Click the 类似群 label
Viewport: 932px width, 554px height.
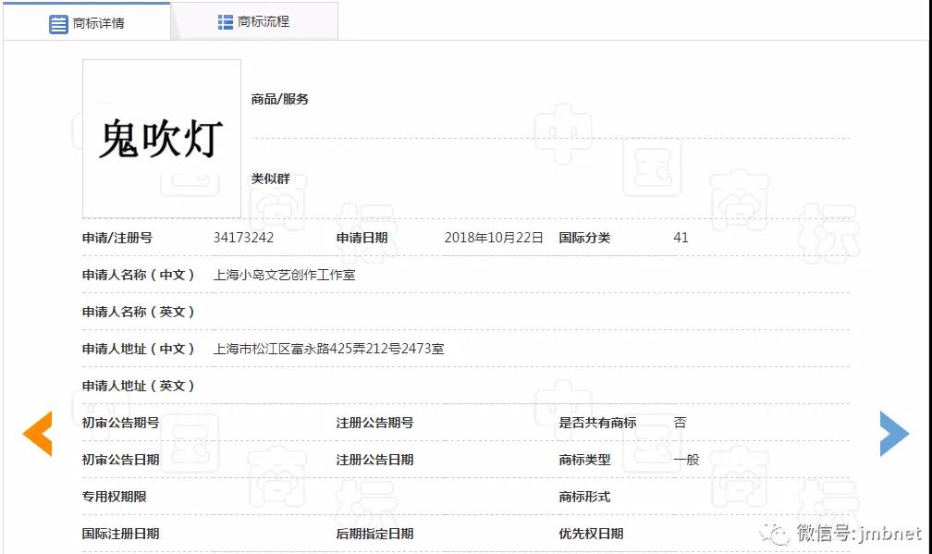coord(270,179)
